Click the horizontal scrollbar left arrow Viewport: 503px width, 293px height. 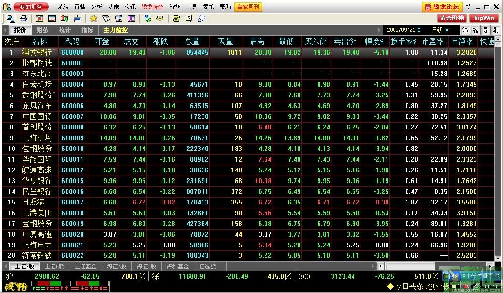pos(381,266)
